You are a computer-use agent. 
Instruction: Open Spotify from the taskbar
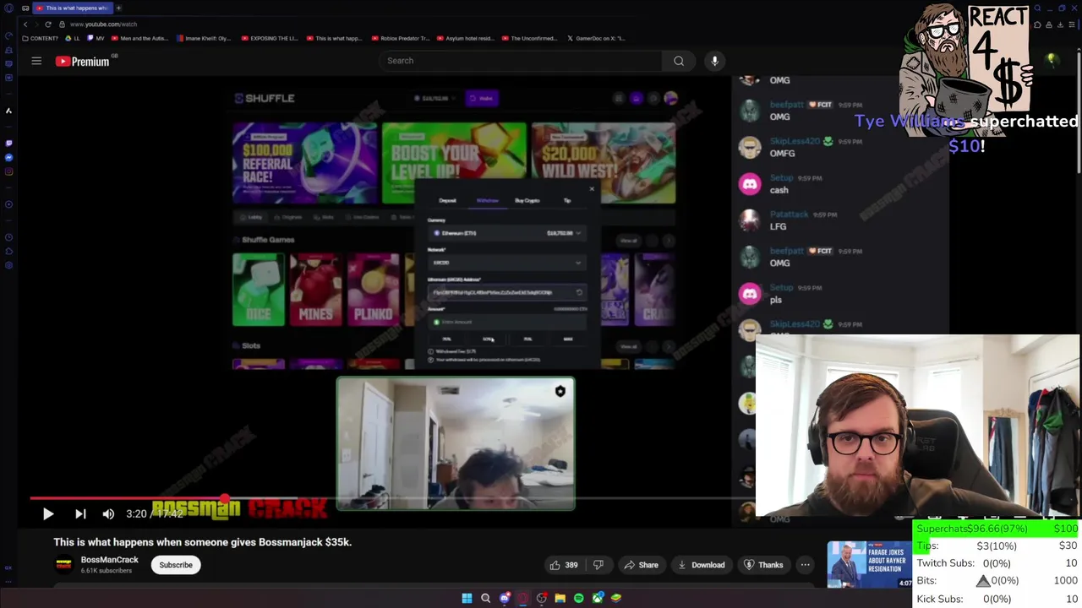click(579, 598)
